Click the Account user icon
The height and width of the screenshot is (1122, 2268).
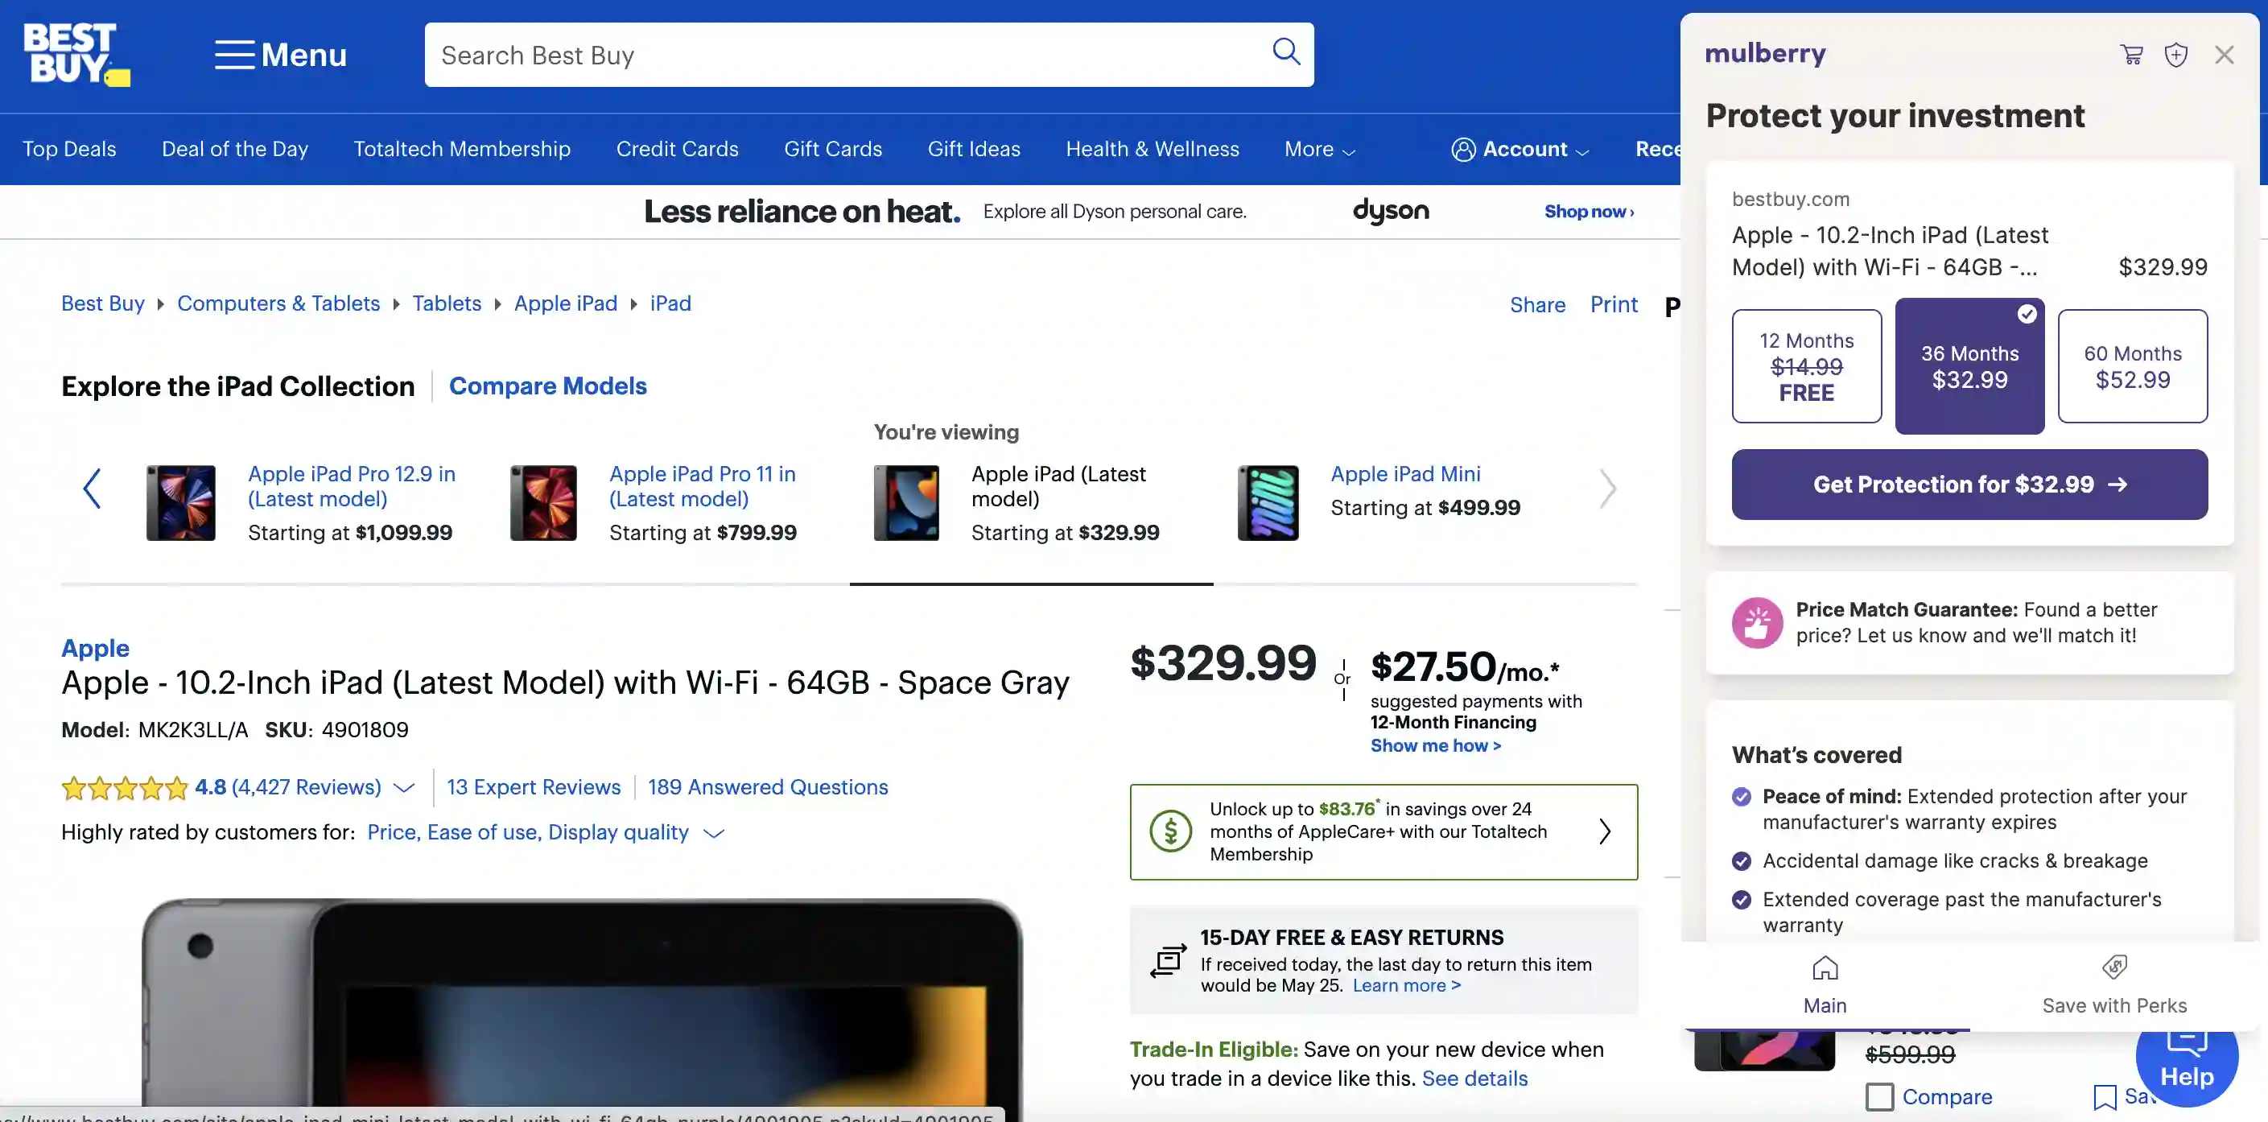1463,150
